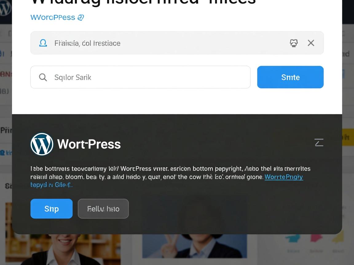Select the WordPress menu item at top
Image resolution: width=354 pixels, height=265 pixels.
click(x=52, y=17)
